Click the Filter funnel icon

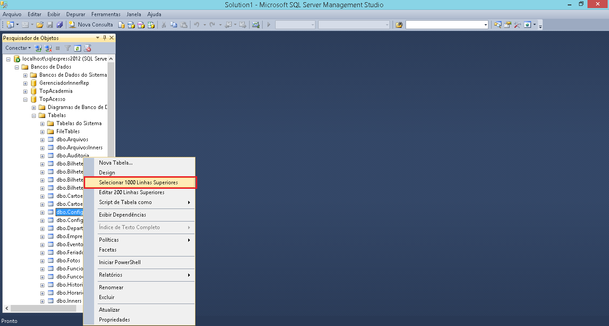point(68,48)
